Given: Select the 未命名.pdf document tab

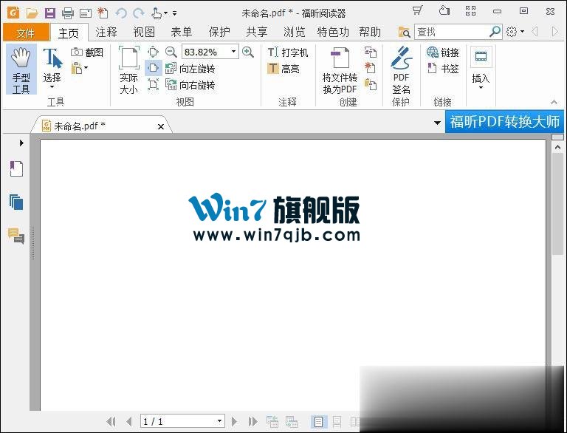Looking at the screenshot, I should point(101,126).
